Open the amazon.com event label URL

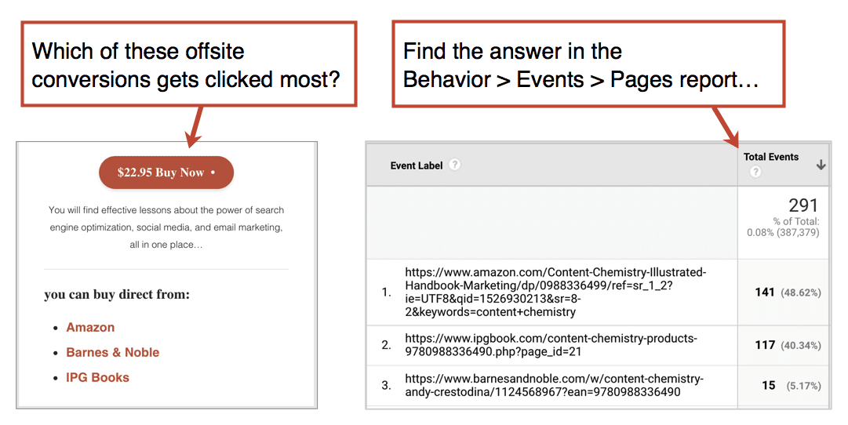pyautogui.click(x=555, y=292)
